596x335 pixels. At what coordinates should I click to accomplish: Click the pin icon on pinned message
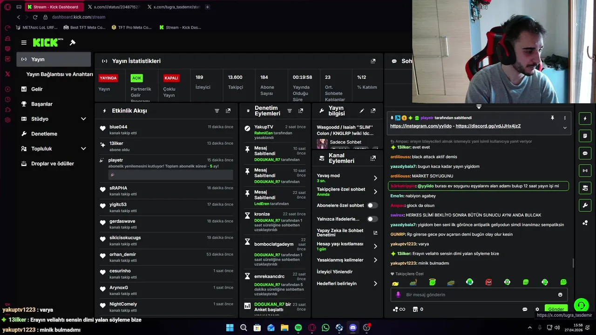point(553,118)
